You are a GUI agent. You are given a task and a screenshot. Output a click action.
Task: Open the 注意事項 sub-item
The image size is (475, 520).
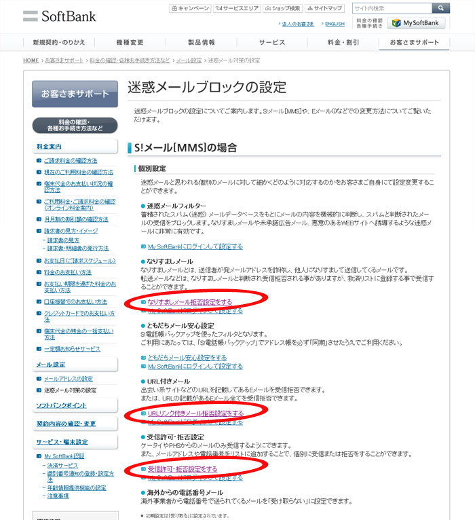pyautogui.click(x=58, y=496)
